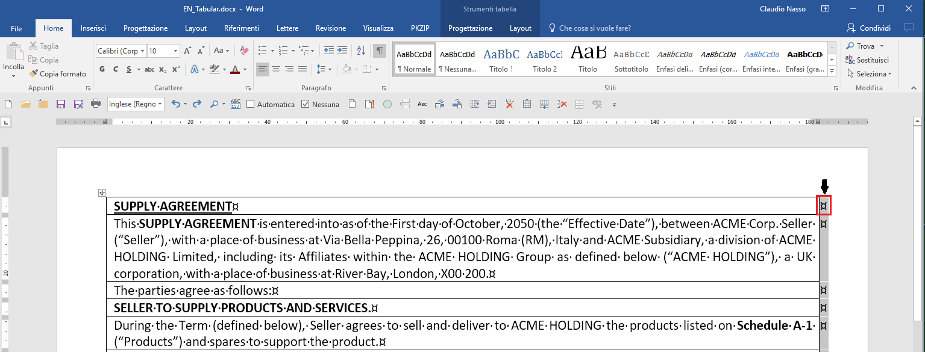
Task: Toggle show paragraph marks pilcrow
Action: click(x=380, y=51)
